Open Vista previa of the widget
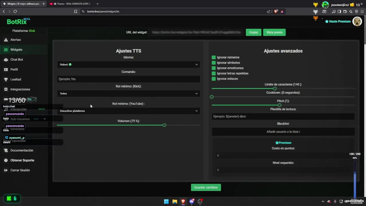Viewport: 366px width, 206px height. point(274,32)
